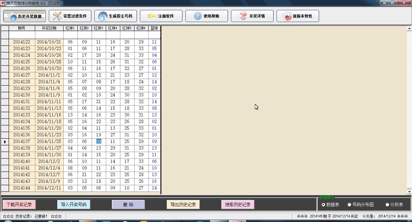This screenshot has width=412, height=222.
Task: Select the 号码分布图 radio option
Action: pos(350,205)
